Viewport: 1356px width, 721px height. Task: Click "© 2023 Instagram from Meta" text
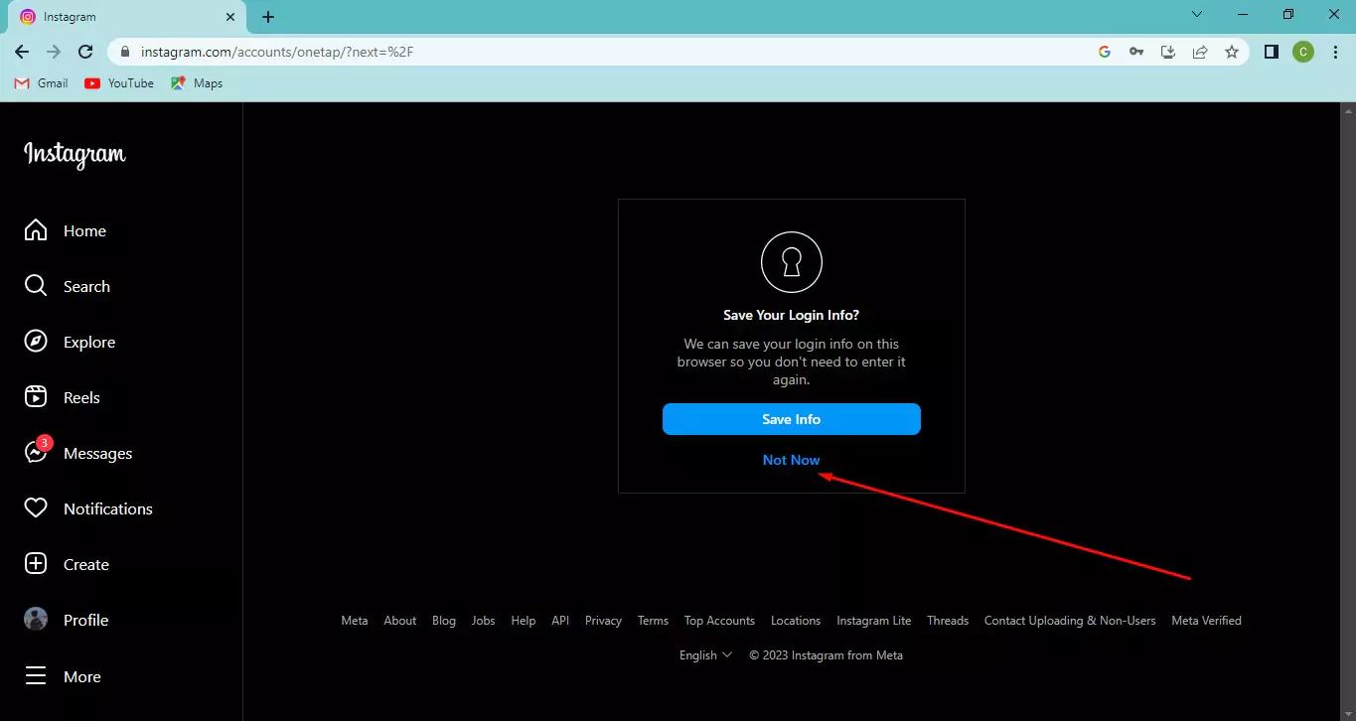(x=827, y=654)
